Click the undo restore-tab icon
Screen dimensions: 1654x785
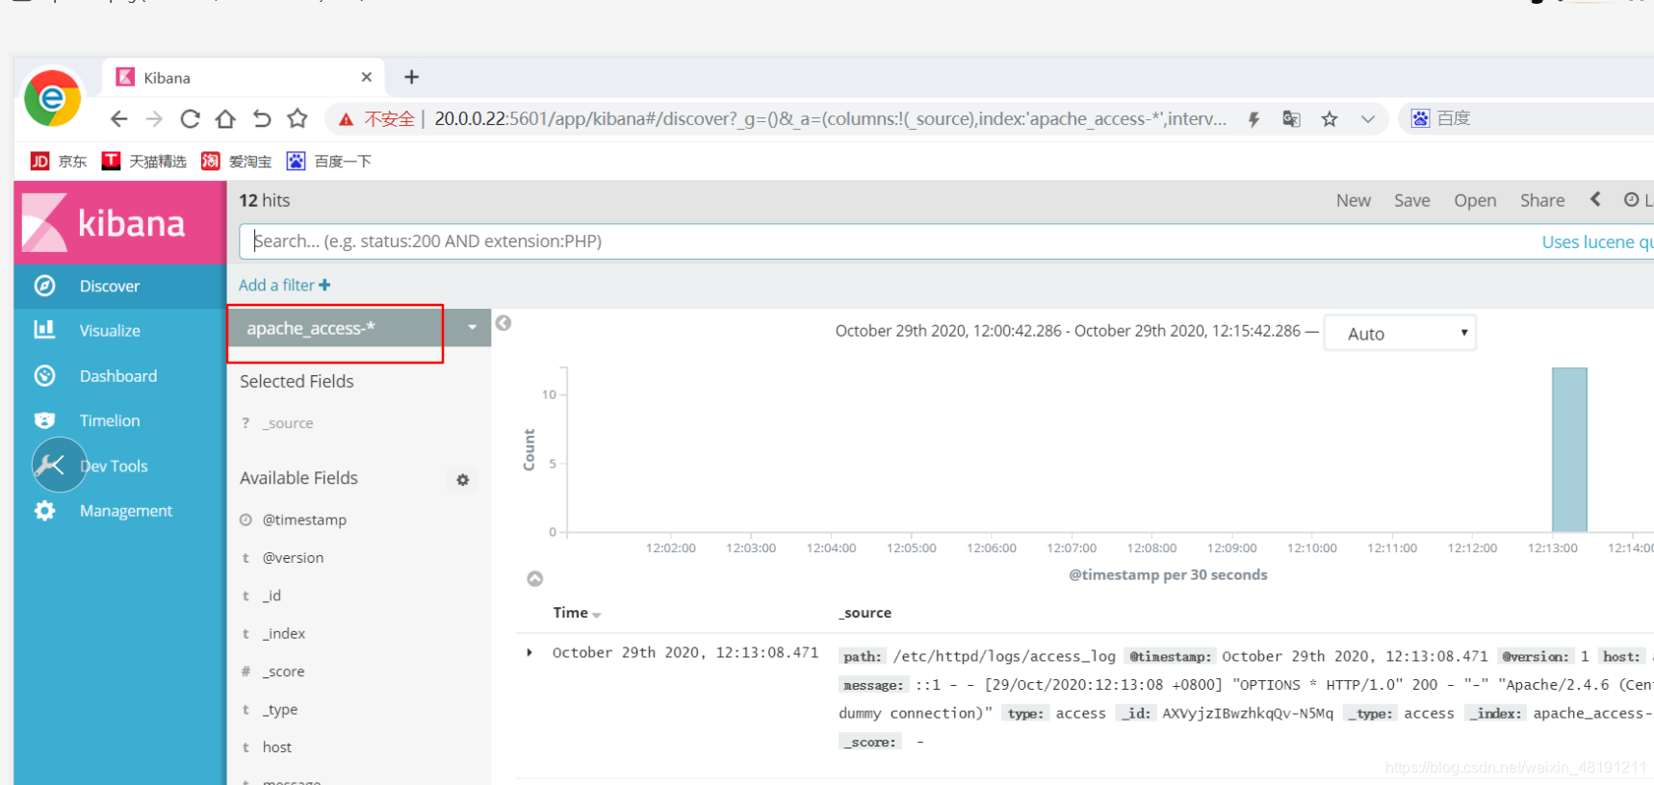(262, 118)
